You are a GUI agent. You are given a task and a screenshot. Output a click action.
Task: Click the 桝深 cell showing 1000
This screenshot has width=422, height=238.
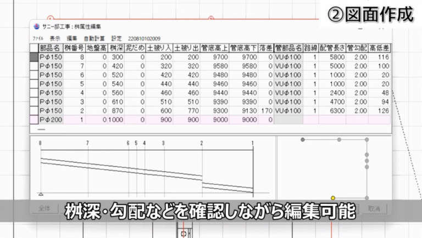tap(116, 120)
